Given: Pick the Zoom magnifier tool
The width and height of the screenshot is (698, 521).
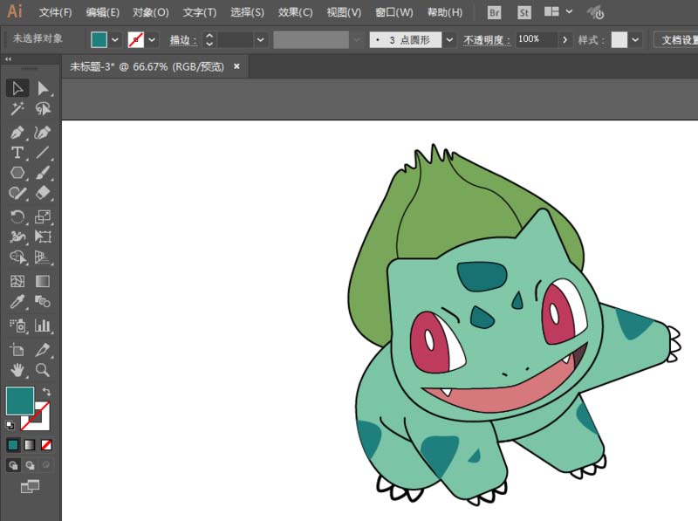Looking at the screenshot, I should pyautogui.click(x=43, y=370).
